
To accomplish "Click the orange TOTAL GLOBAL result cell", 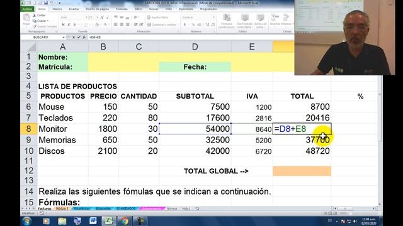I will tap(302, 171).
